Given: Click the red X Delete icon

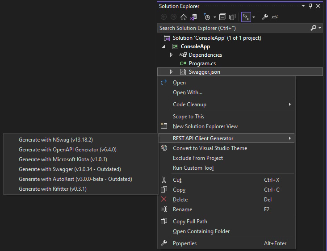Looking at the screenshot, I should [163, 199].
